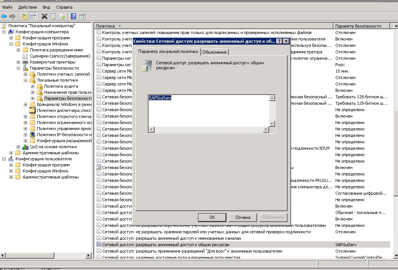
Task: Click the Export list toolbar icon
Action: [x=62, y=17]
